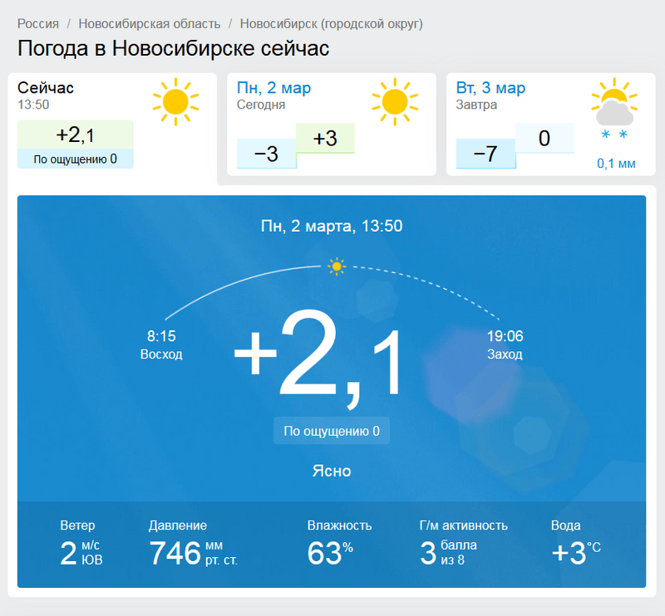Click the Вода +3°C value
This screenshot has height=616, width=665.
pos(576,544)
